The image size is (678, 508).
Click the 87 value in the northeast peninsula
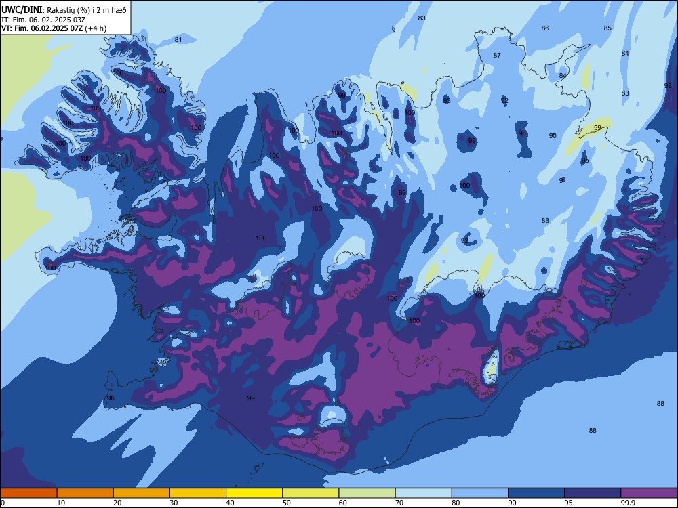pos(497,56)
